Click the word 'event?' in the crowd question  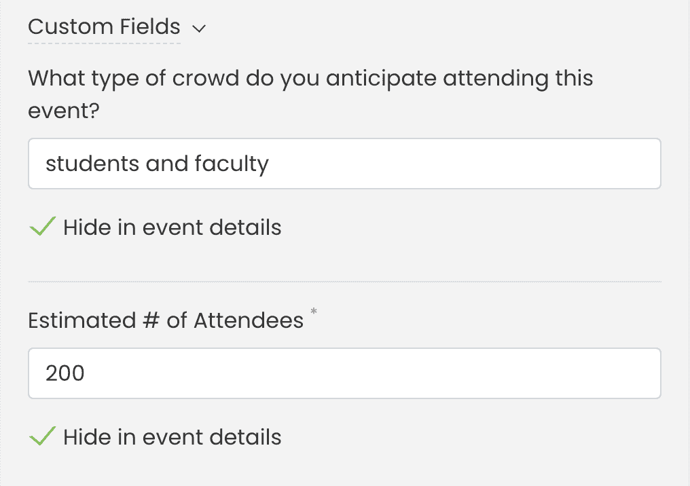[64, 111]
